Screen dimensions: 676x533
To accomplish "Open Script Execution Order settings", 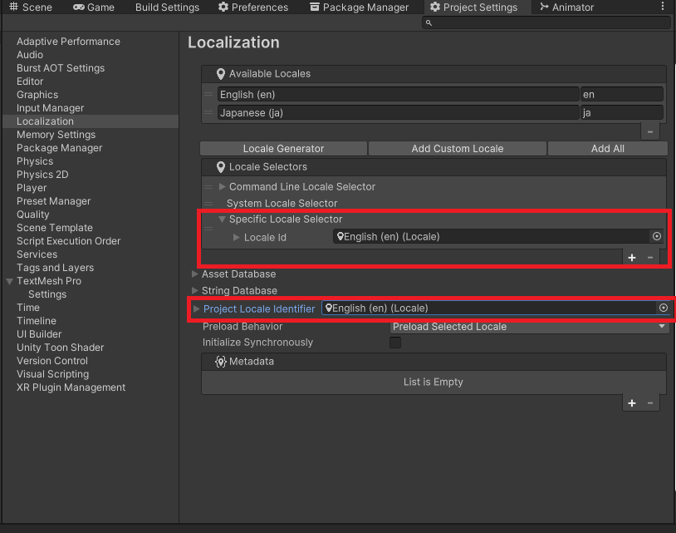I will coord(69,241).
